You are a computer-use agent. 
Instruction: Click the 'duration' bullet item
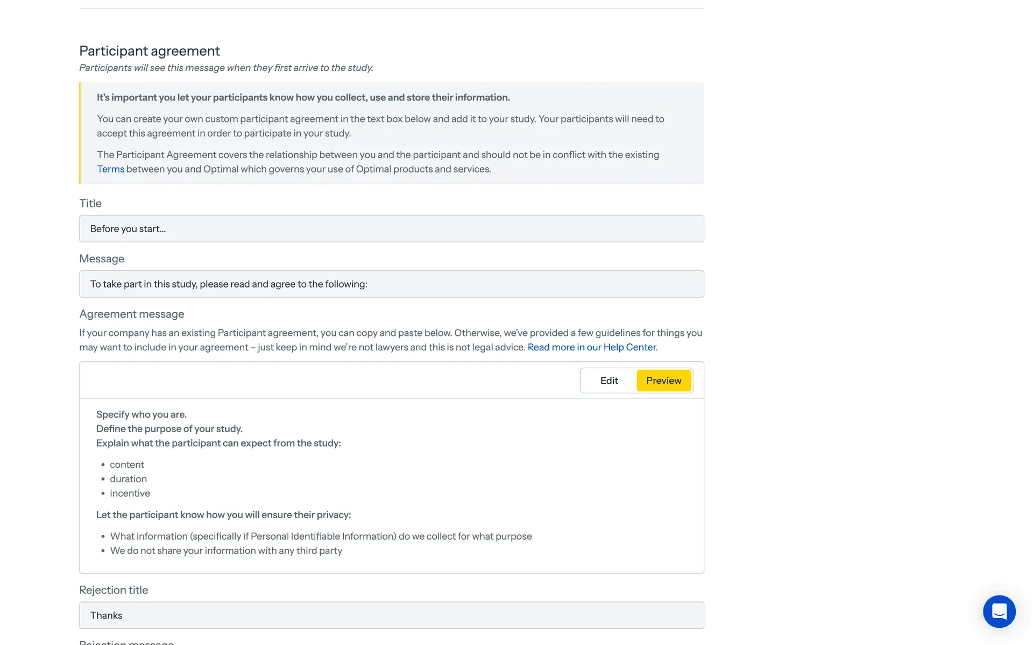(x=128, y=479)
